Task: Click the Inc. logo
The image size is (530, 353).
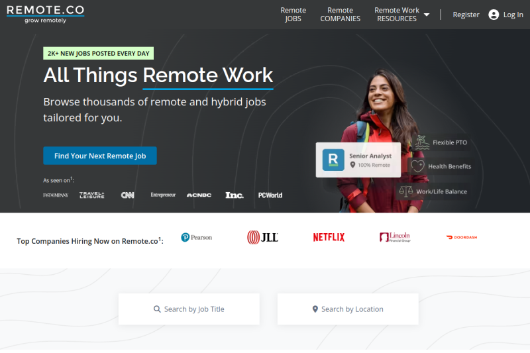Action: [x=235, y=195]
